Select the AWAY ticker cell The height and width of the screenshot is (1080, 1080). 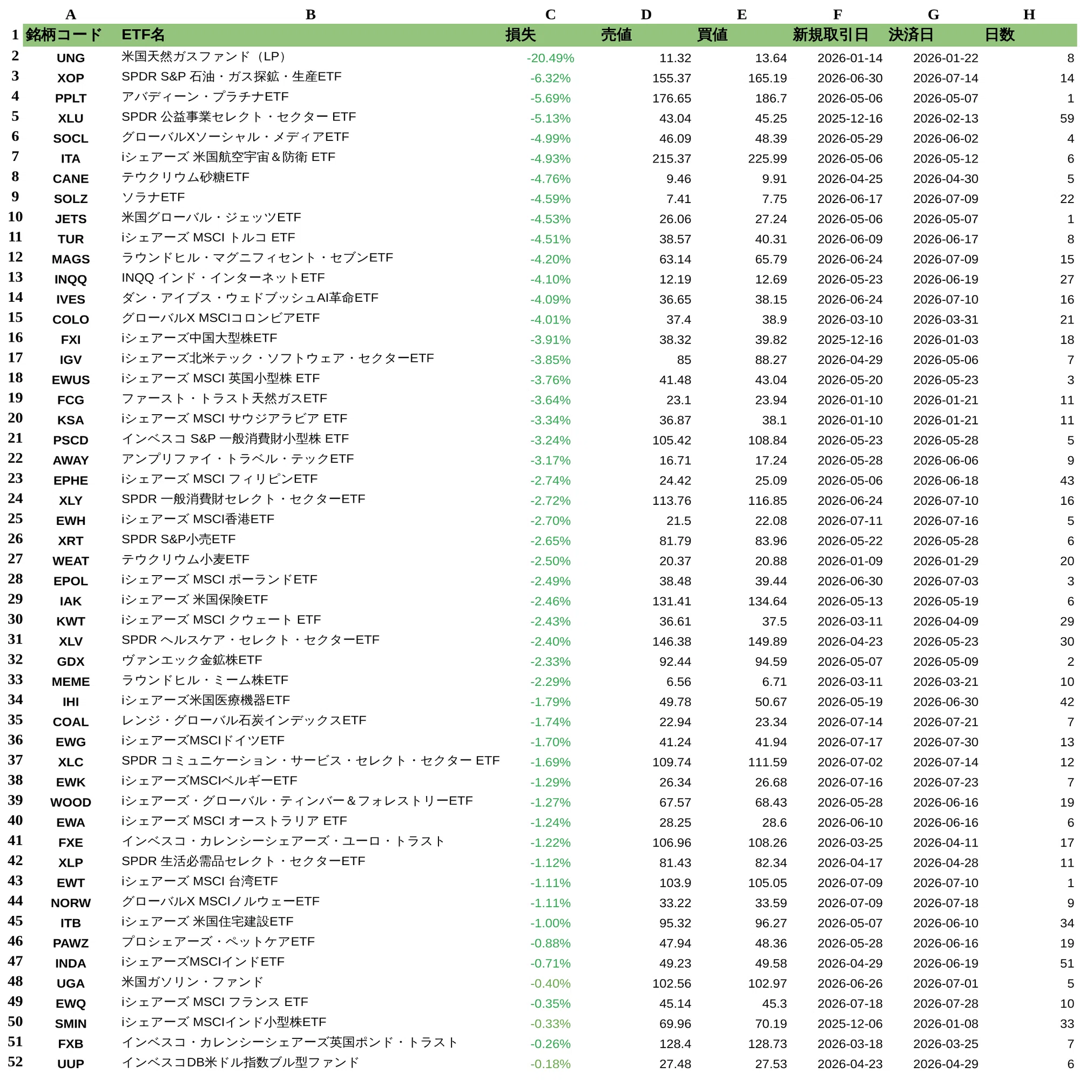coord(70,460)
